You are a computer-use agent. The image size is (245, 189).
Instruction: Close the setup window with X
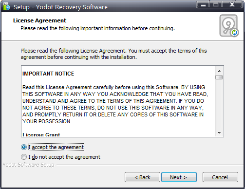tap(232, 4)
